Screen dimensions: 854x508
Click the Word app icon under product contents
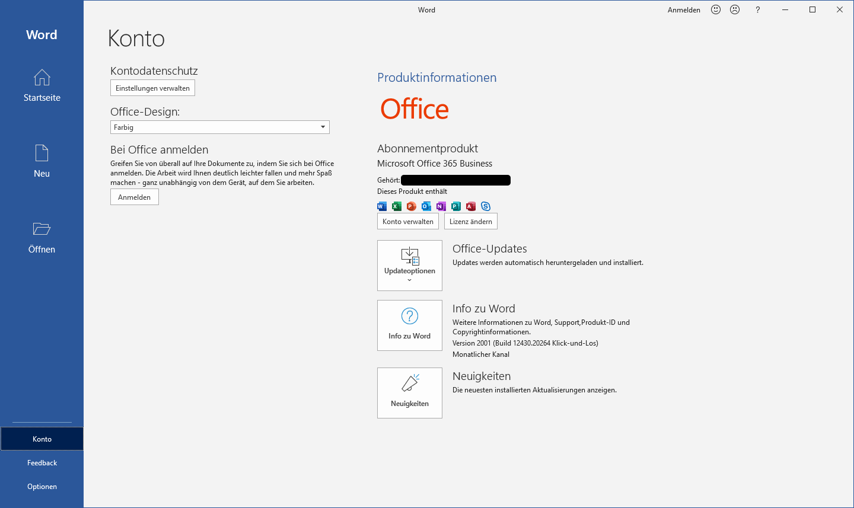click(382, 206)
